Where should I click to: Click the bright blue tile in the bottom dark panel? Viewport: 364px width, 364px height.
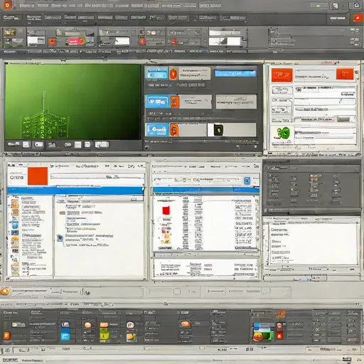(x=65, y=335)
